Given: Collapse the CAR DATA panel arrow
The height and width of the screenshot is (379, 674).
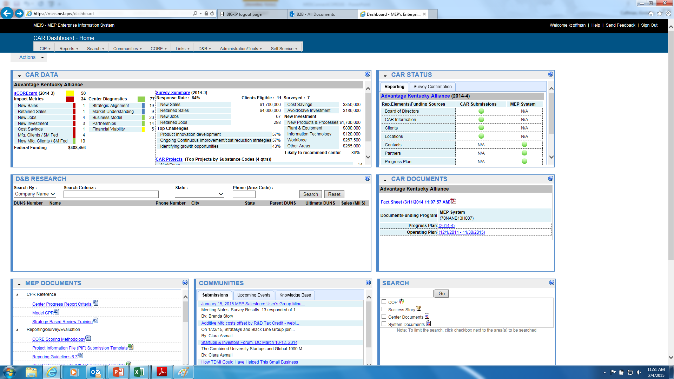Looking at the screenshot, I should coord(19,75).
